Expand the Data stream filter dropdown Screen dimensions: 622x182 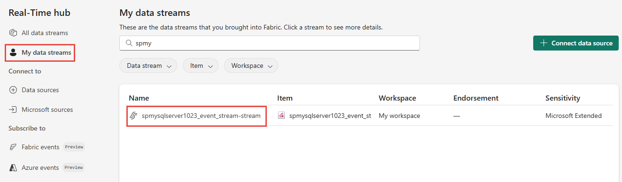click(x=148, y=66)
